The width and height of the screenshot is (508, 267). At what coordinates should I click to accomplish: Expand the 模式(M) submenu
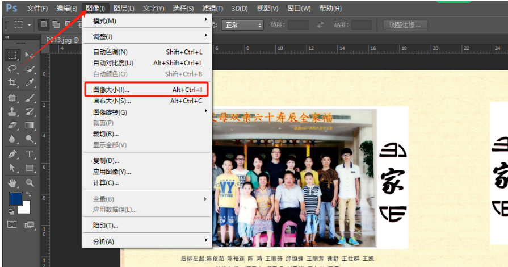click(x=147, y=21)
